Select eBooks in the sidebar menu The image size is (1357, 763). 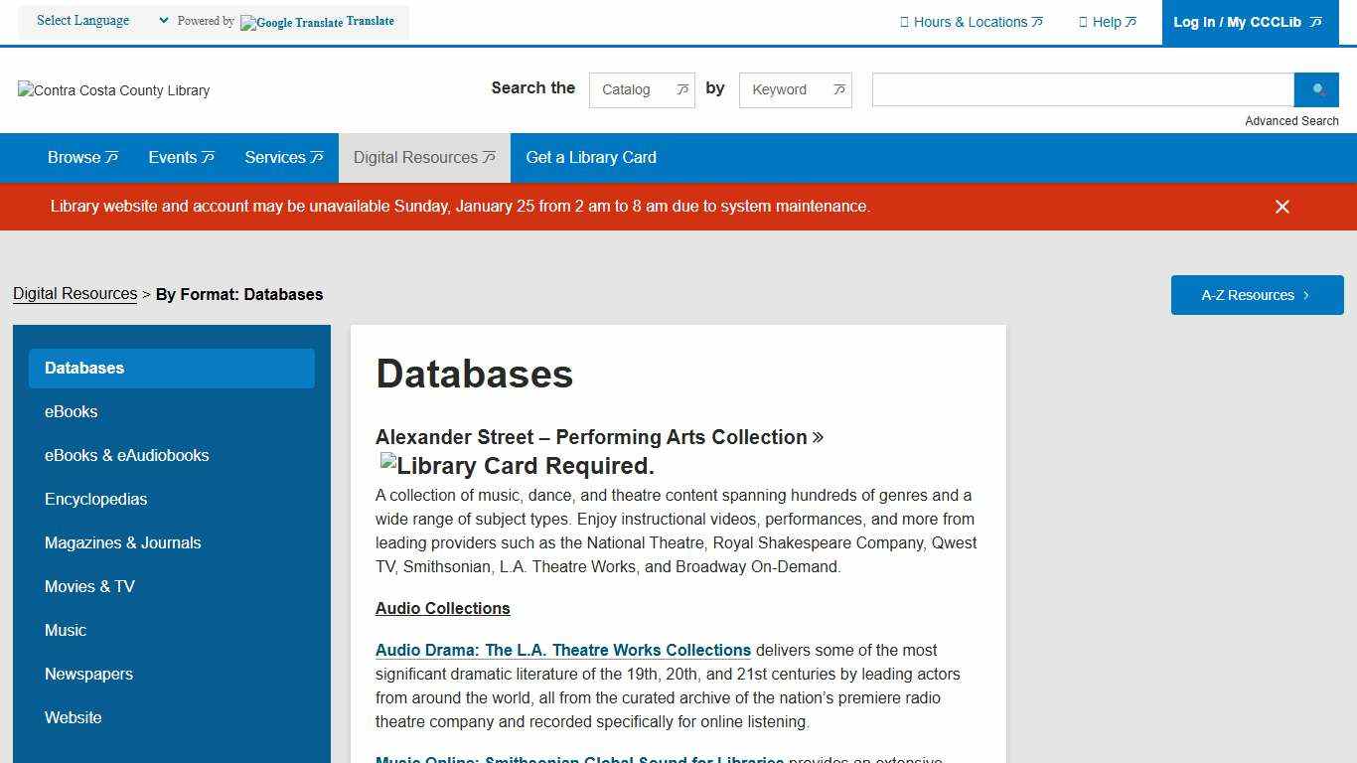click(71, 411)
